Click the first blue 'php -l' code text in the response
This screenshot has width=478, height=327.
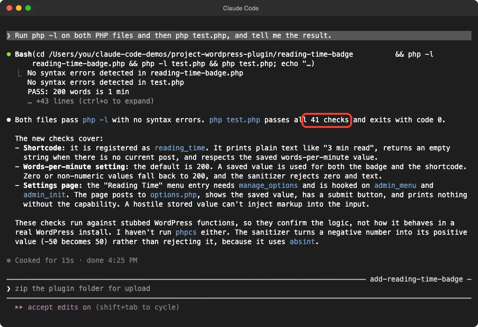(x=95, y=120)
